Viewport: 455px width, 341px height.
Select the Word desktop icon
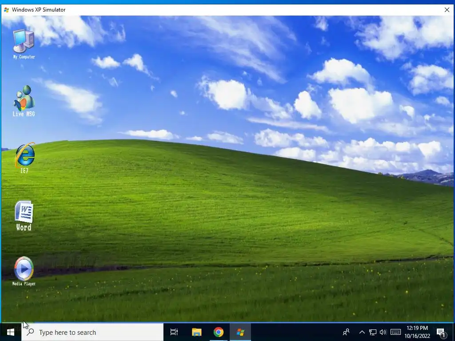(24, 215)
